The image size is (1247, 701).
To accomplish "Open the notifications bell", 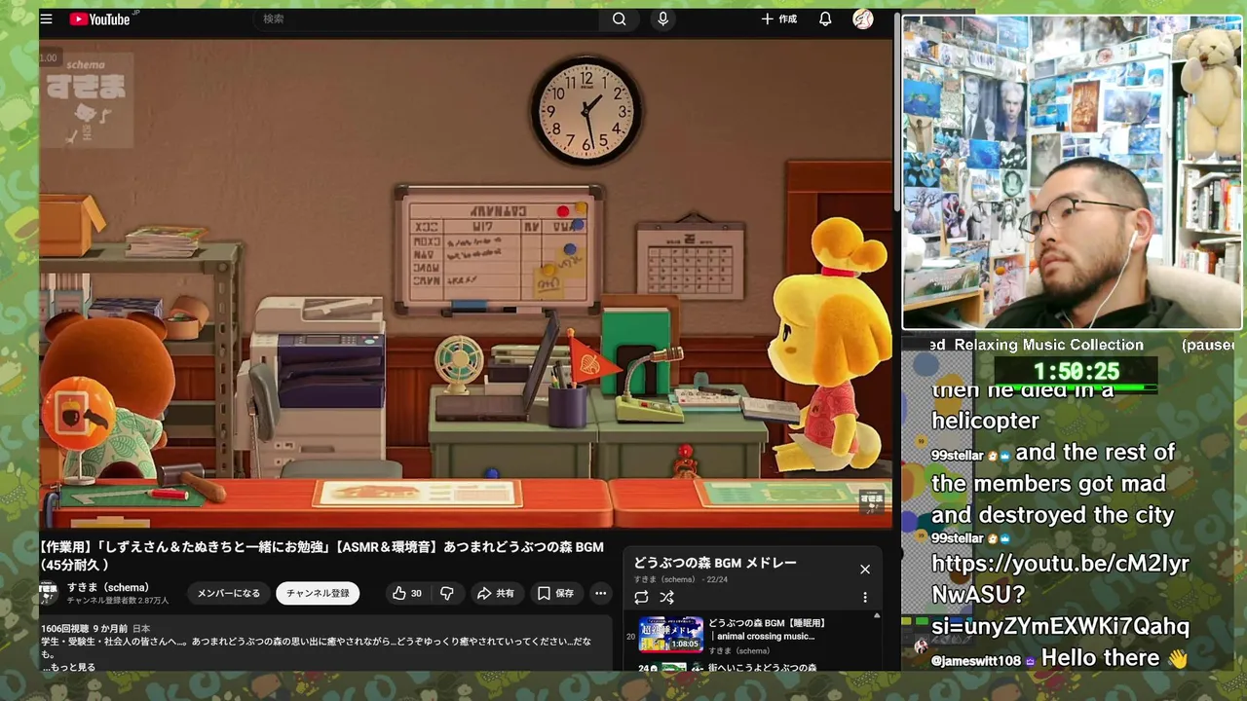I will [825, 19].
